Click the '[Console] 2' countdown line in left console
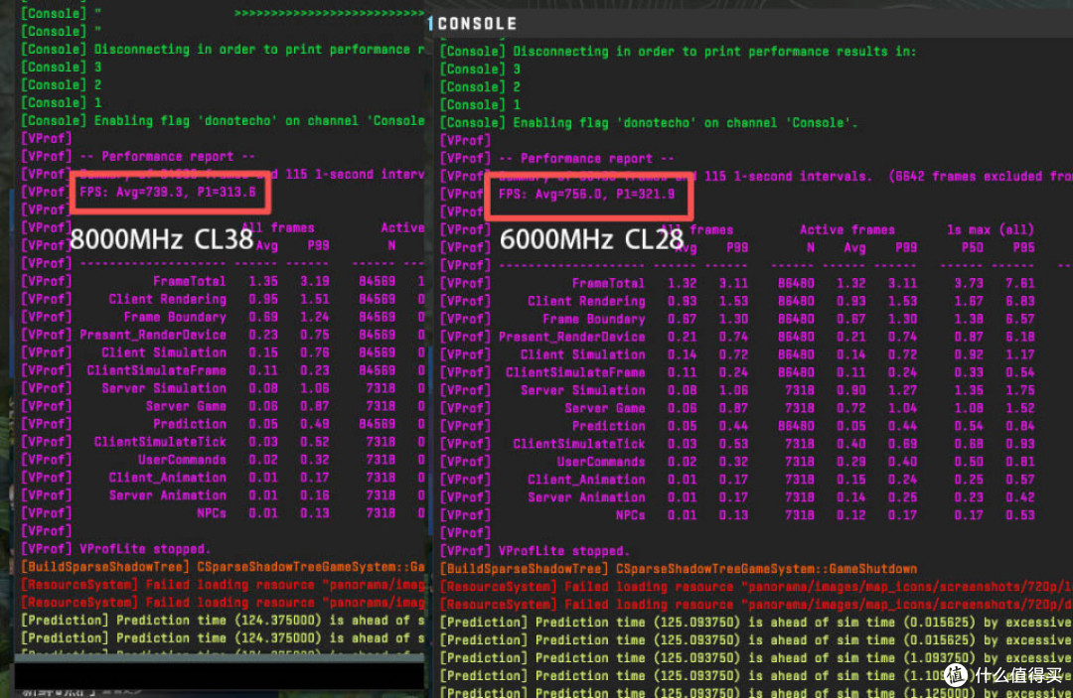Image resolution: width=1073 pixels, height=698 pixels. (62, 84)
